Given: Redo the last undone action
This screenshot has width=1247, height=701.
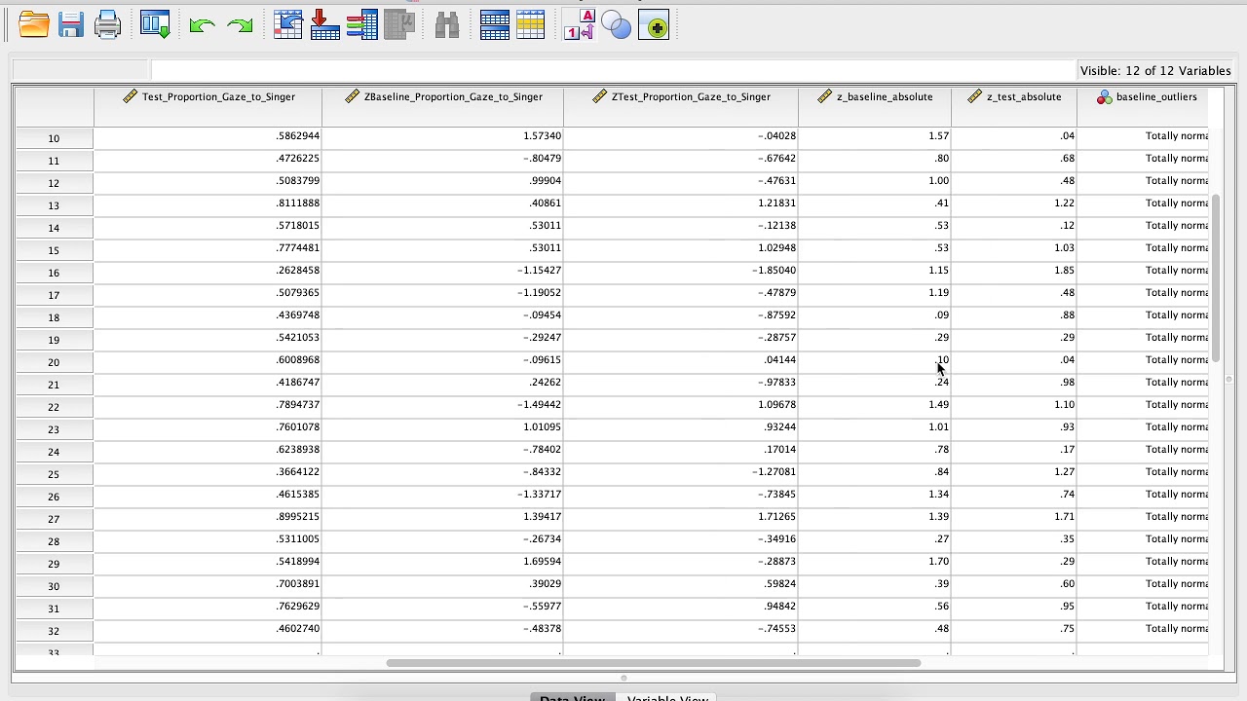Looking at the screenshot, I should click(240, 26).
